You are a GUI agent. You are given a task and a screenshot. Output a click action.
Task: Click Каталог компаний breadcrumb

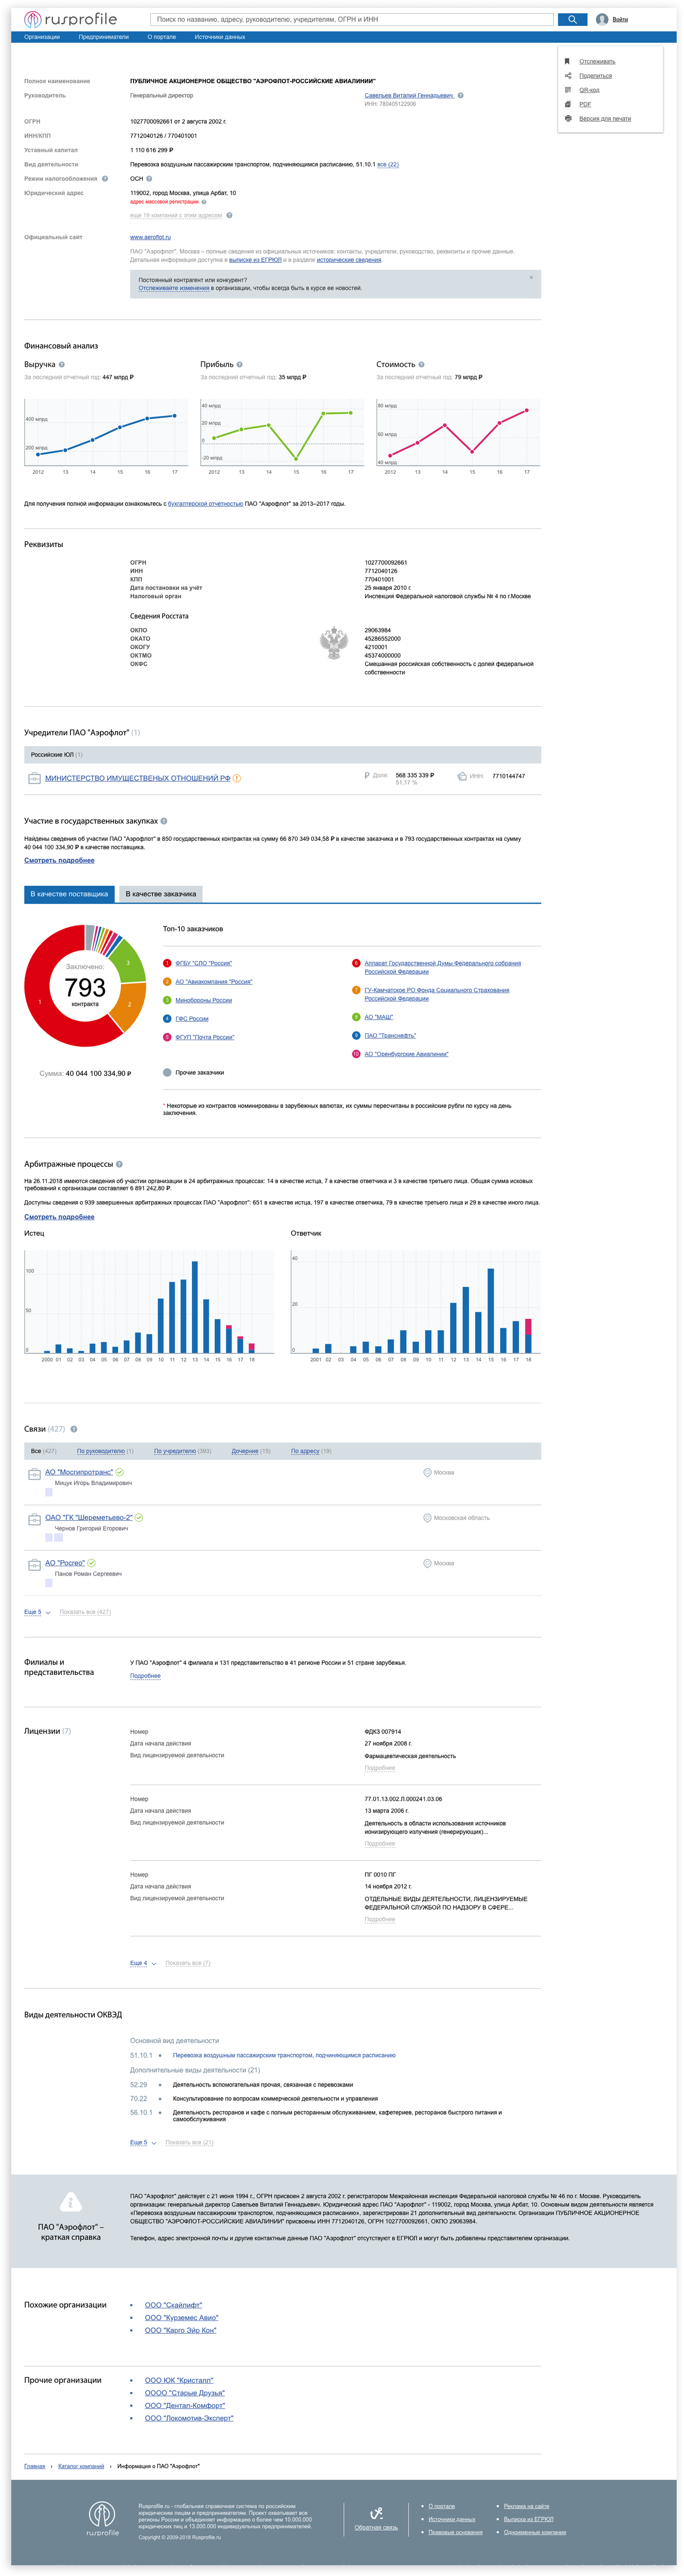(81, 2466)
